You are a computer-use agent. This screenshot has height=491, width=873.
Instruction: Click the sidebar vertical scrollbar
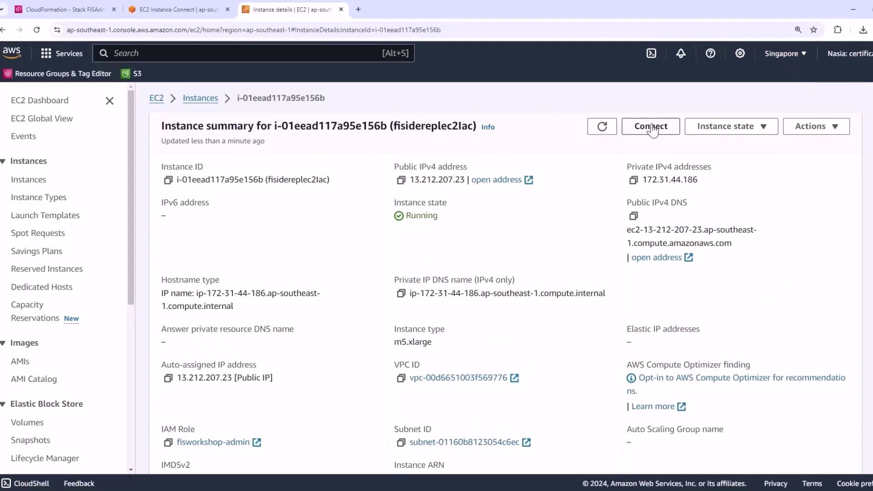[x=131, y=195]
